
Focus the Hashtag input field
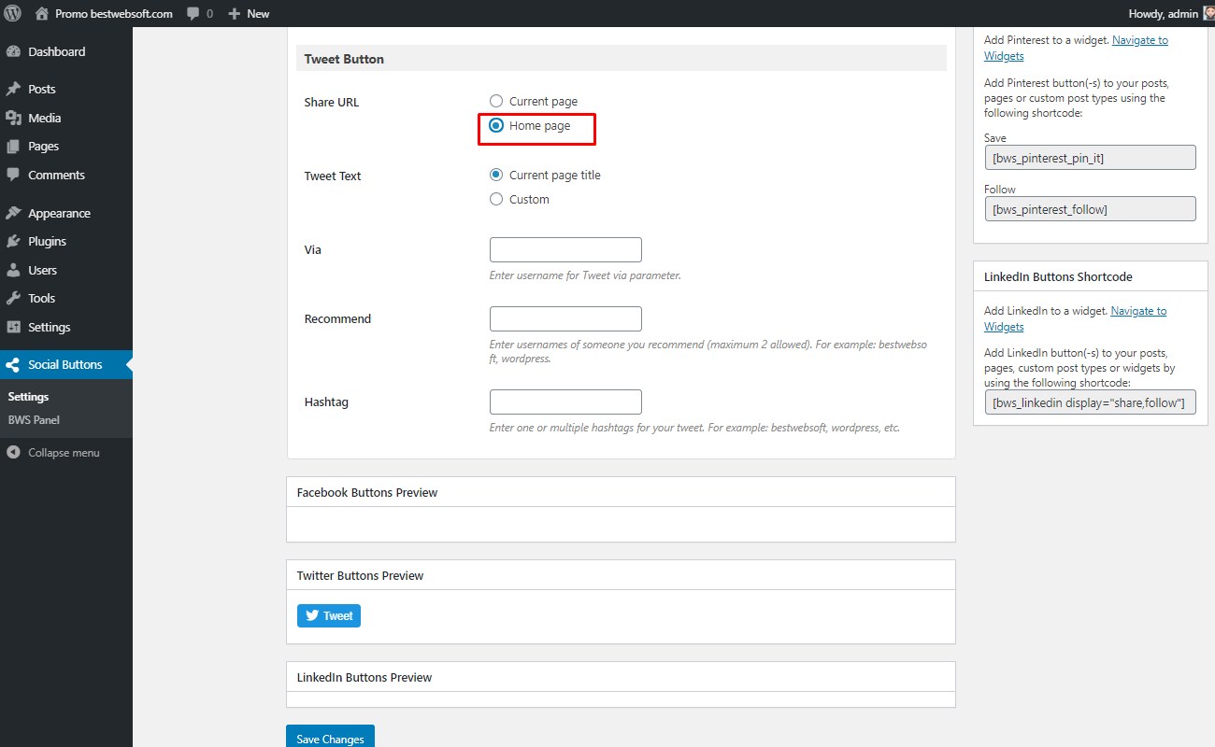click(x=565, y=402)
